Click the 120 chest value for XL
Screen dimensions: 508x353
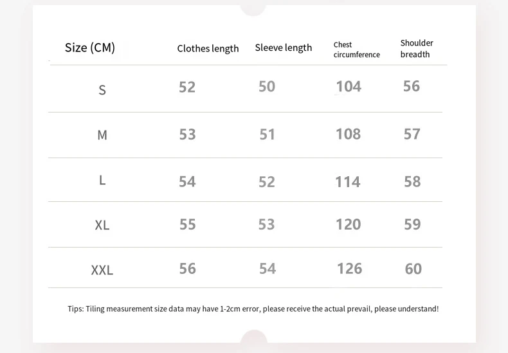349,224
